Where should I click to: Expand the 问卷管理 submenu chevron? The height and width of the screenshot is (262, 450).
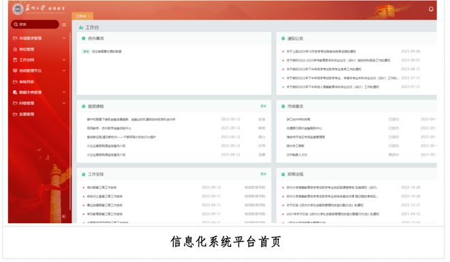[64, 103]
